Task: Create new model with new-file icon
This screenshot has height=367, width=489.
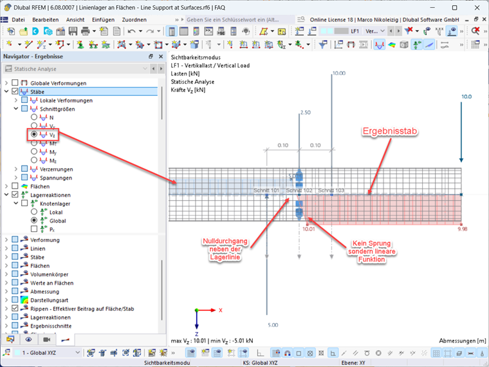Action: (11, 31)
